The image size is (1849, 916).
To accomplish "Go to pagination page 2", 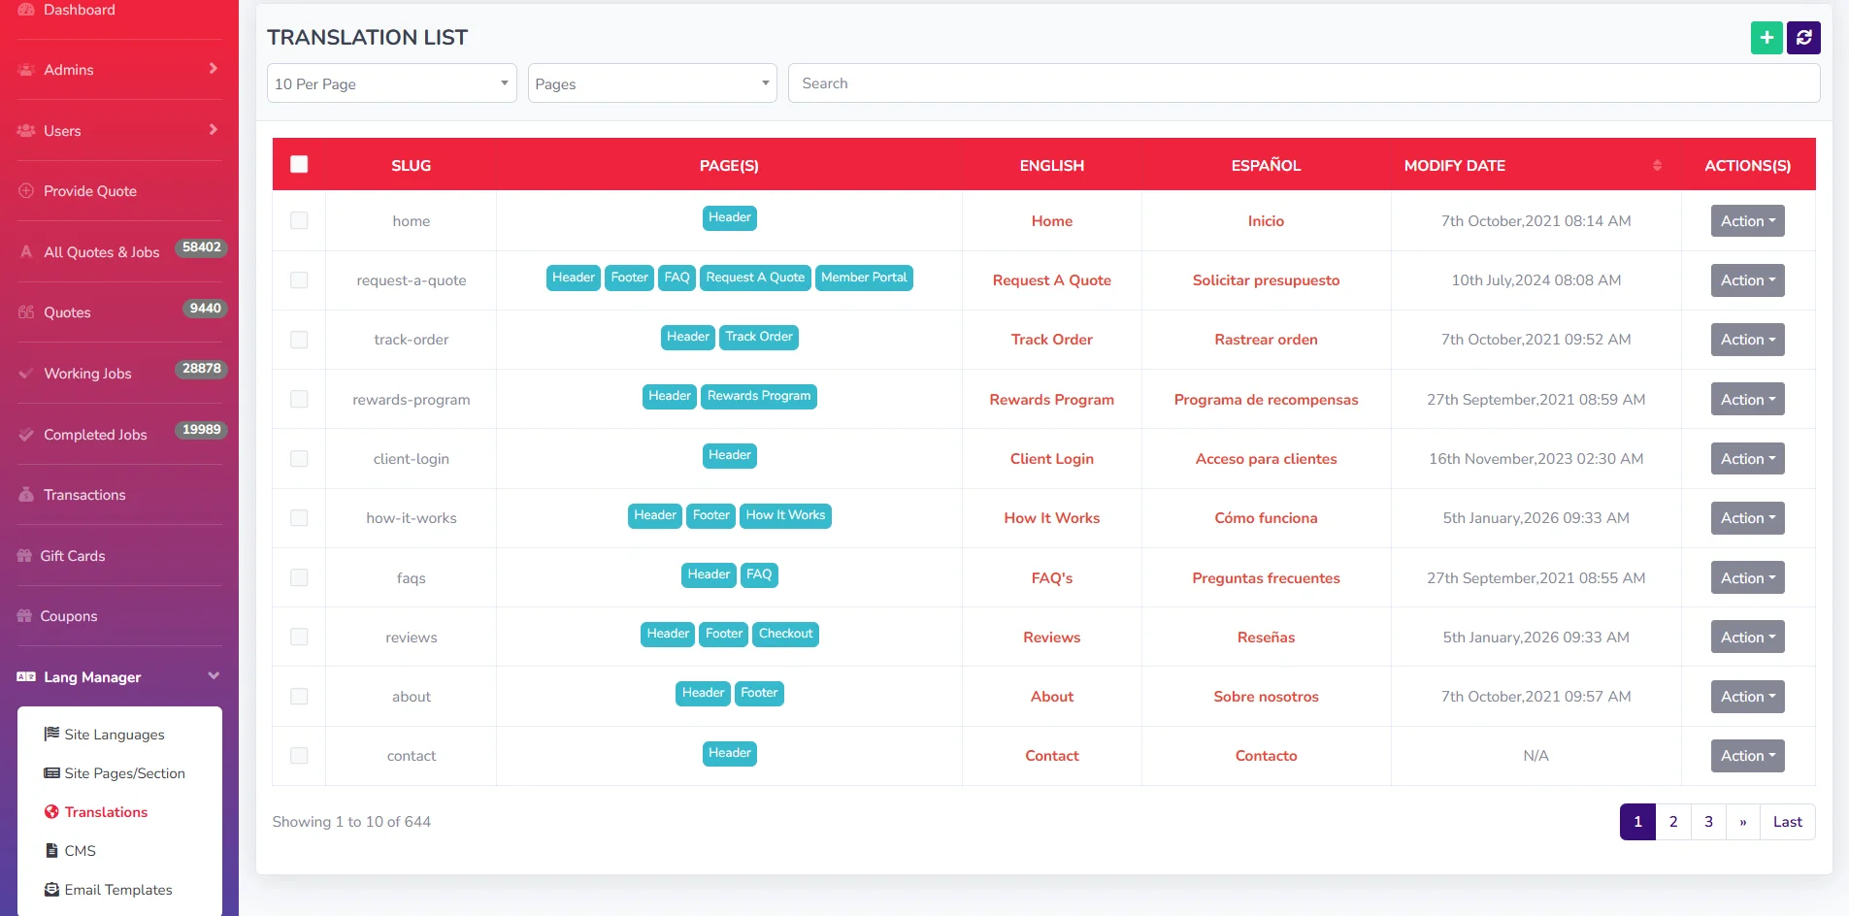I will coord(1672,822).
